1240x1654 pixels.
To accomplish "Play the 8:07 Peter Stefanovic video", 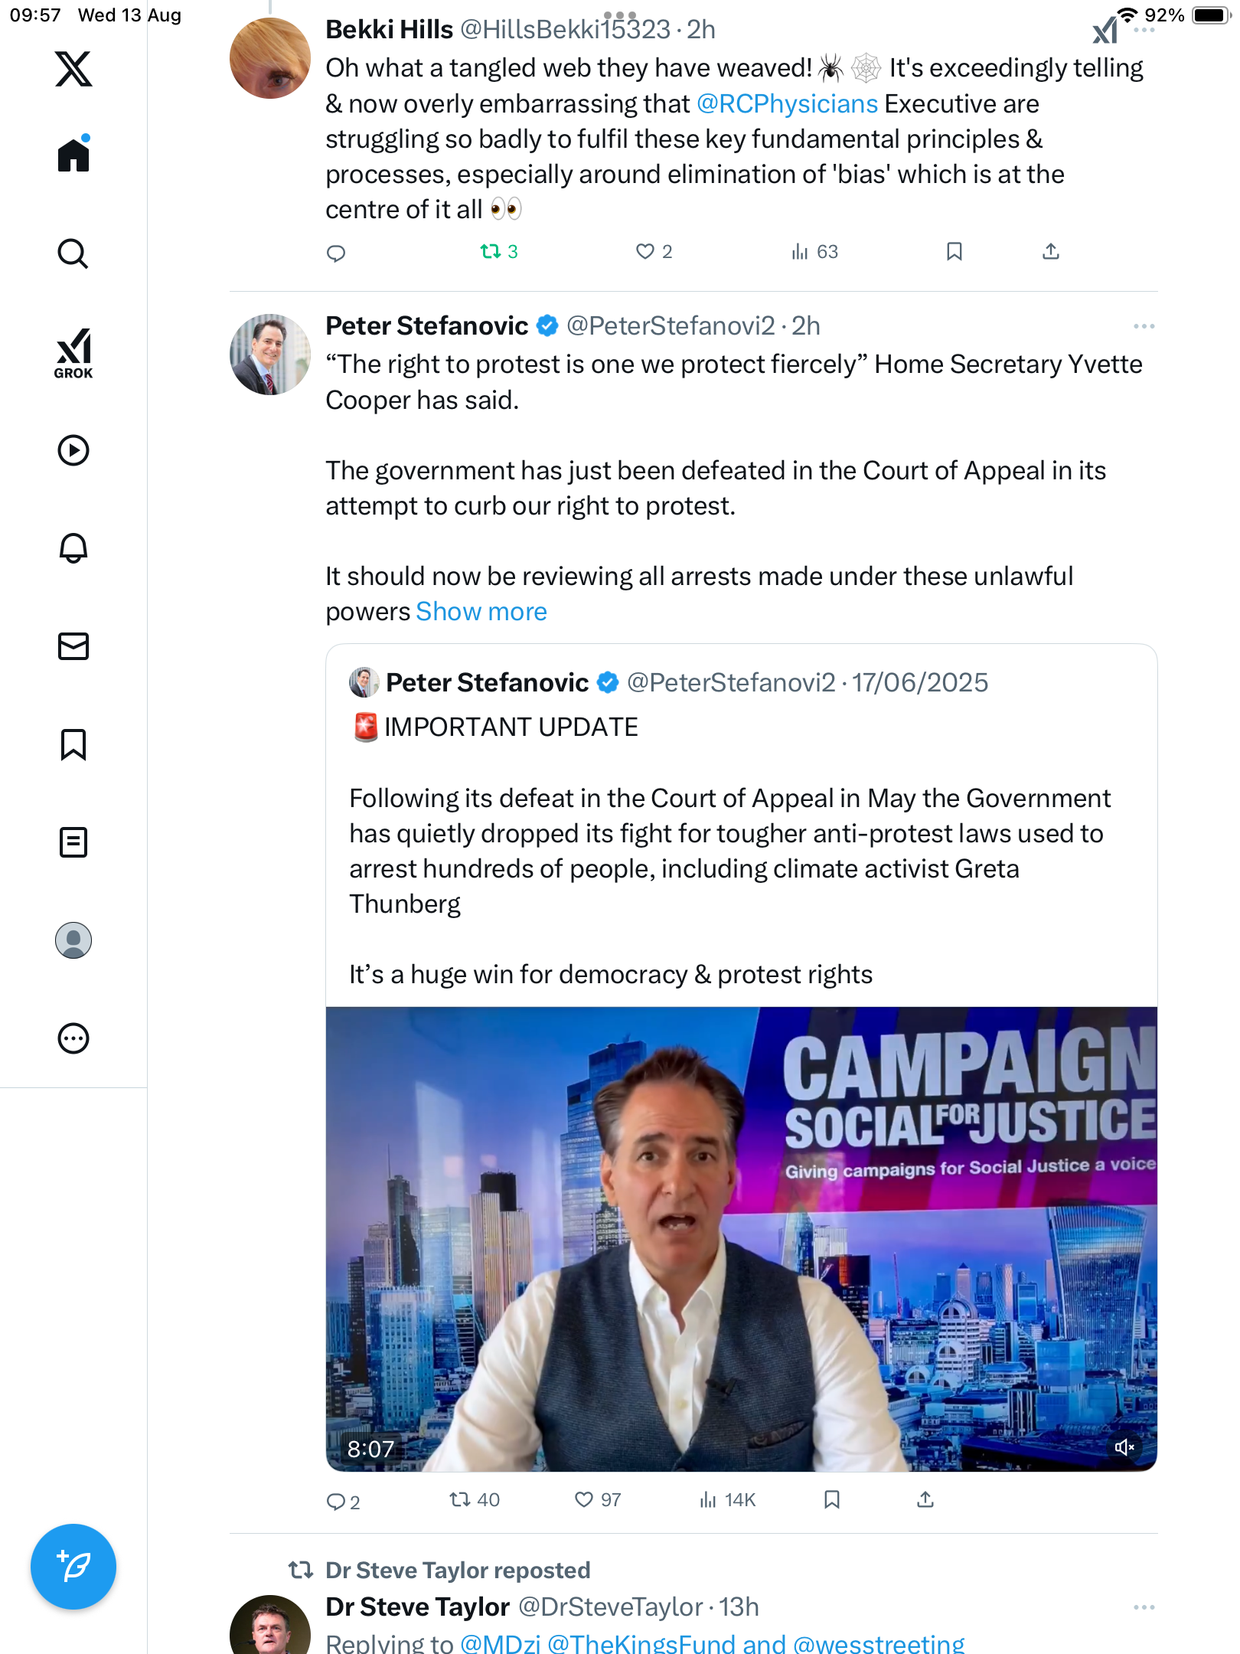I will click(x=741, y=1239).
